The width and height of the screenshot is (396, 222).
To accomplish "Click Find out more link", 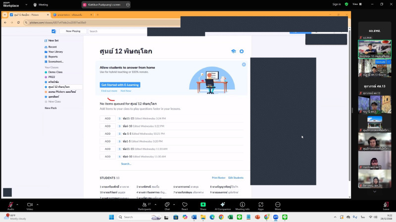I will click(109, 91).
